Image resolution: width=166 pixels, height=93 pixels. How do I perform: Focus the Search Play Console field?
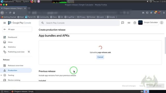click(79, 23)
